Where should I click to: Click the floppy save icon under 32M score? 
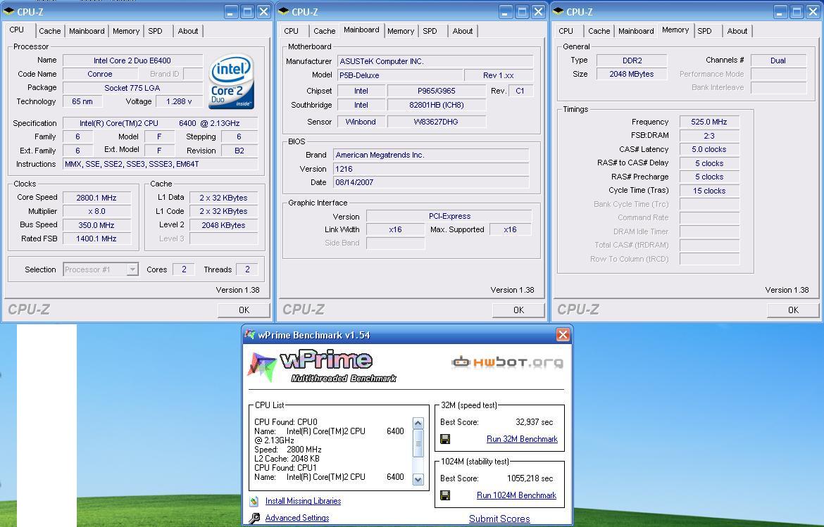click(x=444, y=439)
